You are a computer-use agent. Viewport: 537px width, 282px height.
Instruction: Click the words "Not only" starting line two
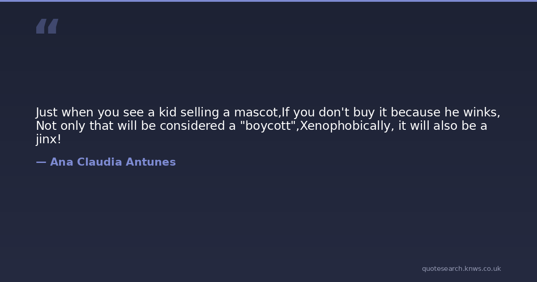pyautogui.click(x=61, y=126)
